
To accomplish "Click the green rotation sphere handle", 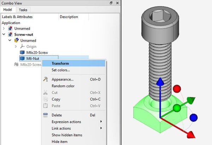I will click(x=177, y=108).
